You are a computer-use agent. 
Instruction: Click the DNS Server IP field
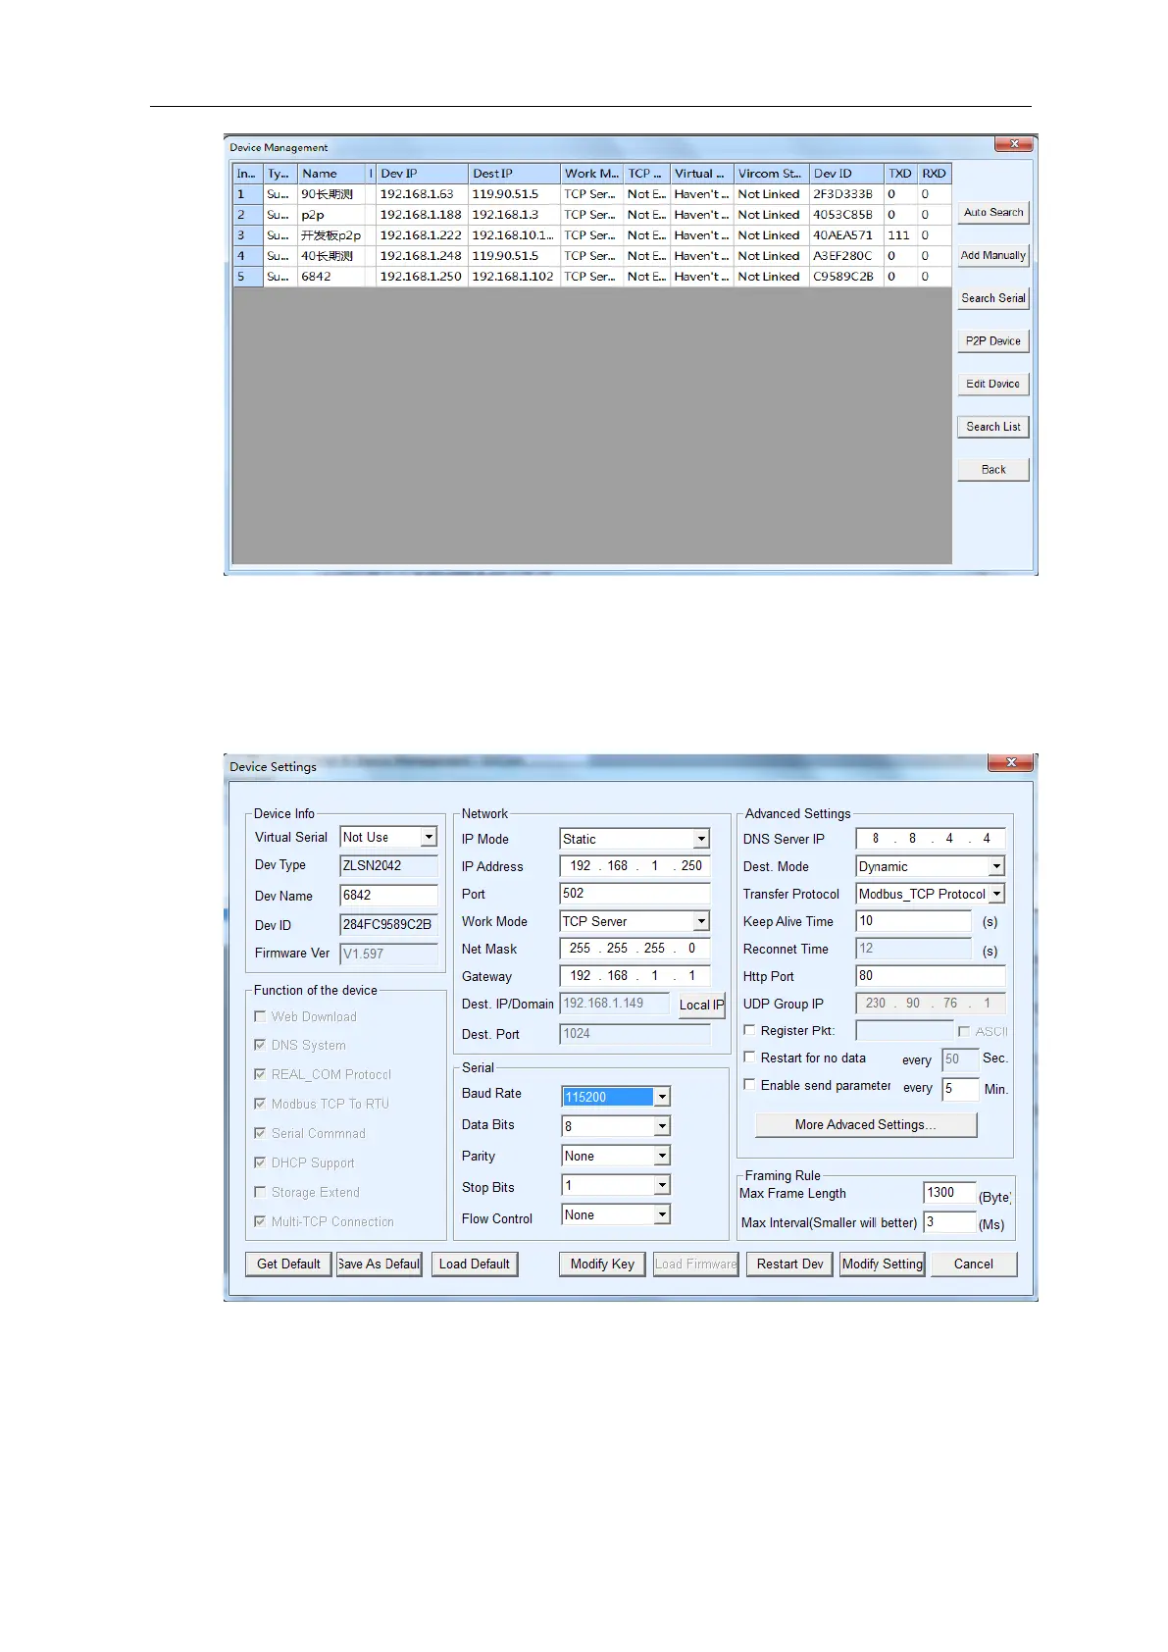point(930,839)
